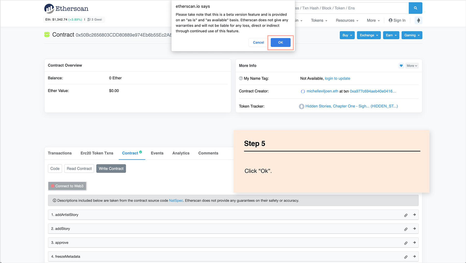Open the Earn dropdown

coord(391,35)
